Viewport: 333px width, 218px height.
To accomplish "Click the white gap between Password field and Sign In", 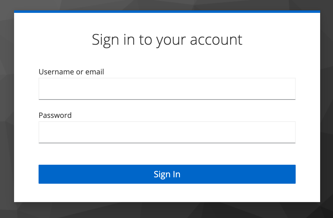I will (167, 154).
